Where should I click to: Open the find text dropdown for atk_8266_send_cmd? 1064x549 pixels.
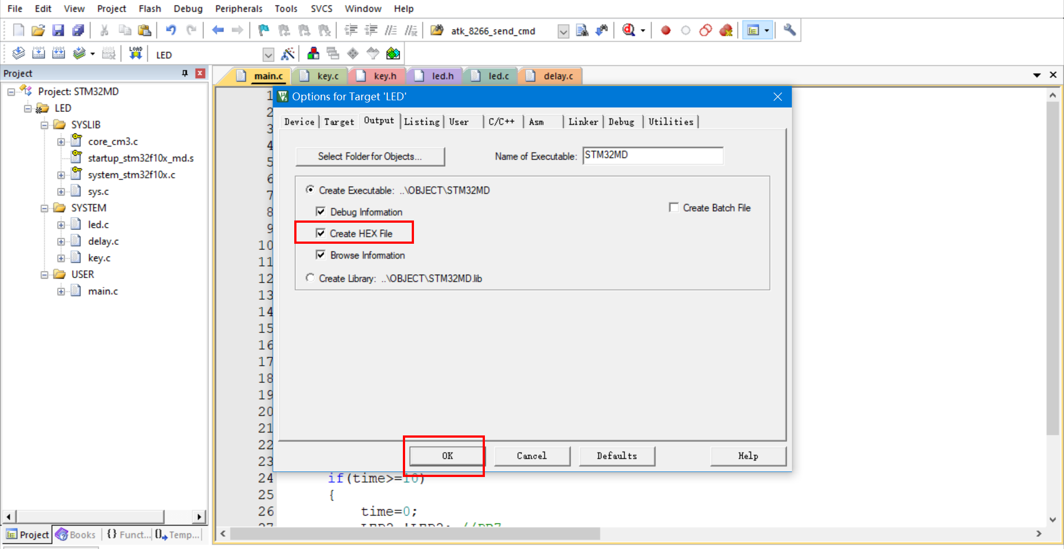click(x=563, y=31)
